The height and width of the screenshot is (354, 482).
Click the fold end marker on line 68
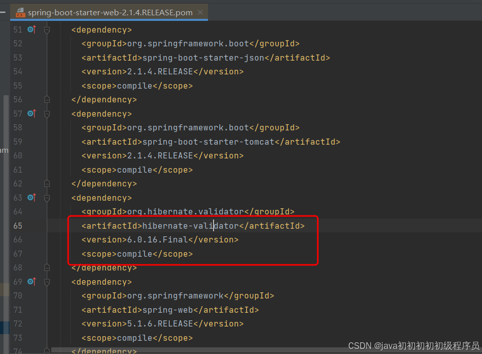click(x=47, y=267)
